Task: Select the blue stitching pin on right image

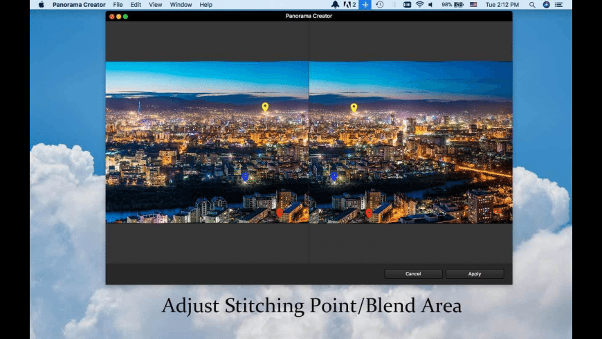Action: tap(334, 176)
